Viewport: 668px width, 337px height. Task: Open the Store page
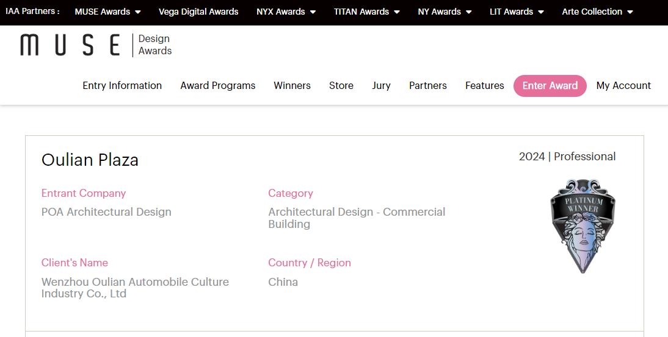341,85
